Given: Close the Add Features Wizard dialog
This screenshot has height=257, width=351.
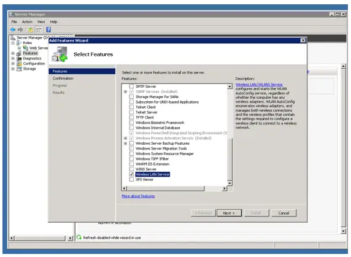Looking at the screenshot, I should pyautogui.click(x=303, y=40).
